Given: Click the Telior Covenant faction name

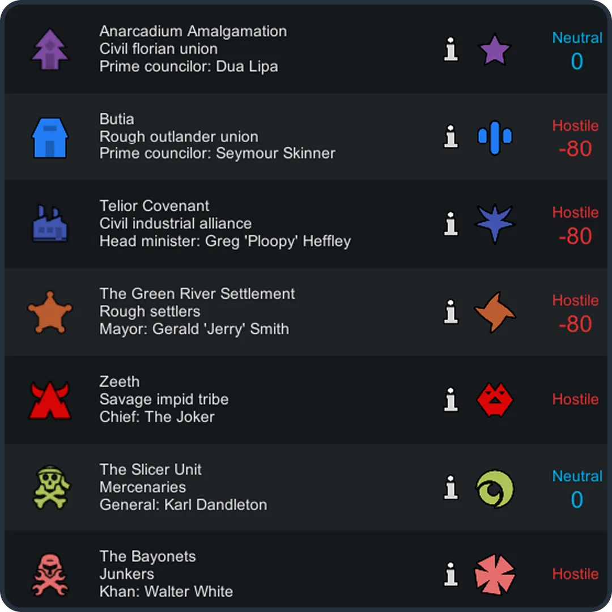Looking at the screenshot, I should [x=154, y=206].
